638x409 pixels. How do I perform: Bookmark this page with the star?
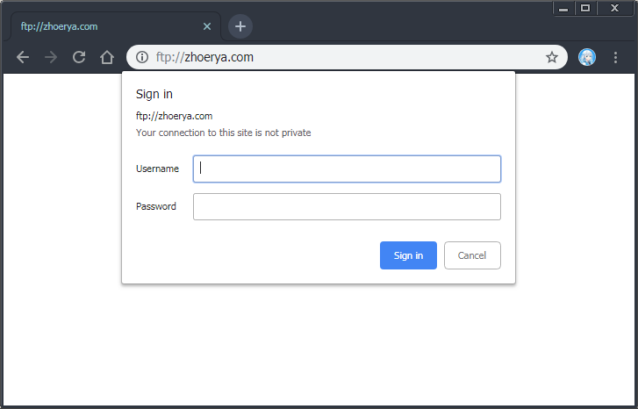tap(552, 57)
